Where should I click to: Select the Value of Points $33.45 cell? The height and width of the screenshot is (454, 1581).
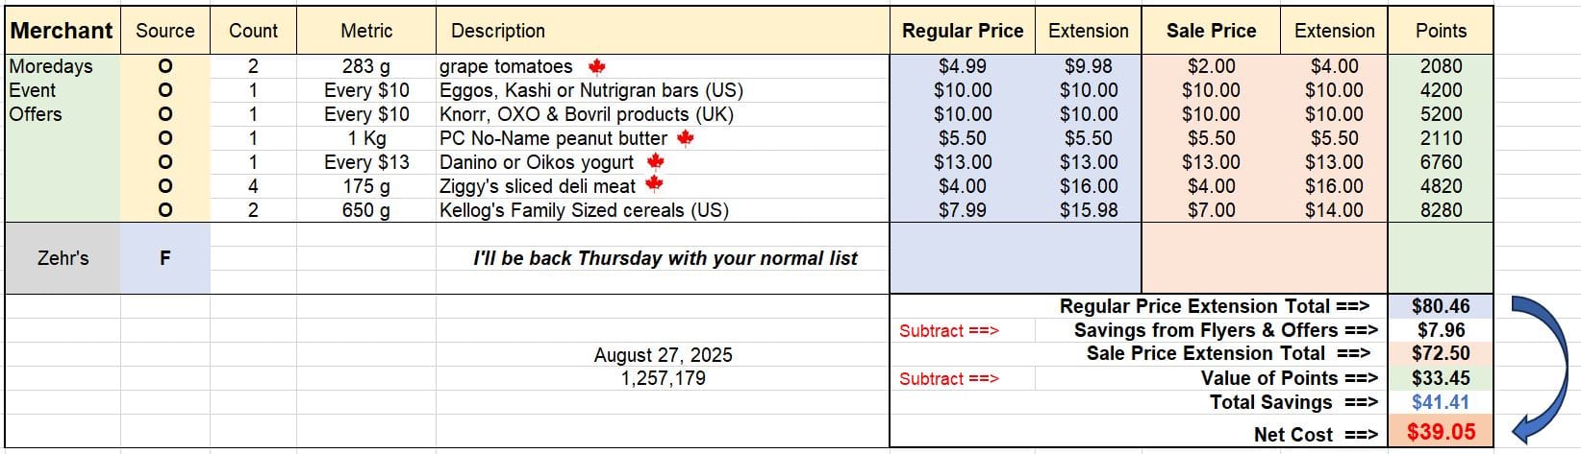(x=1441, y=378)
